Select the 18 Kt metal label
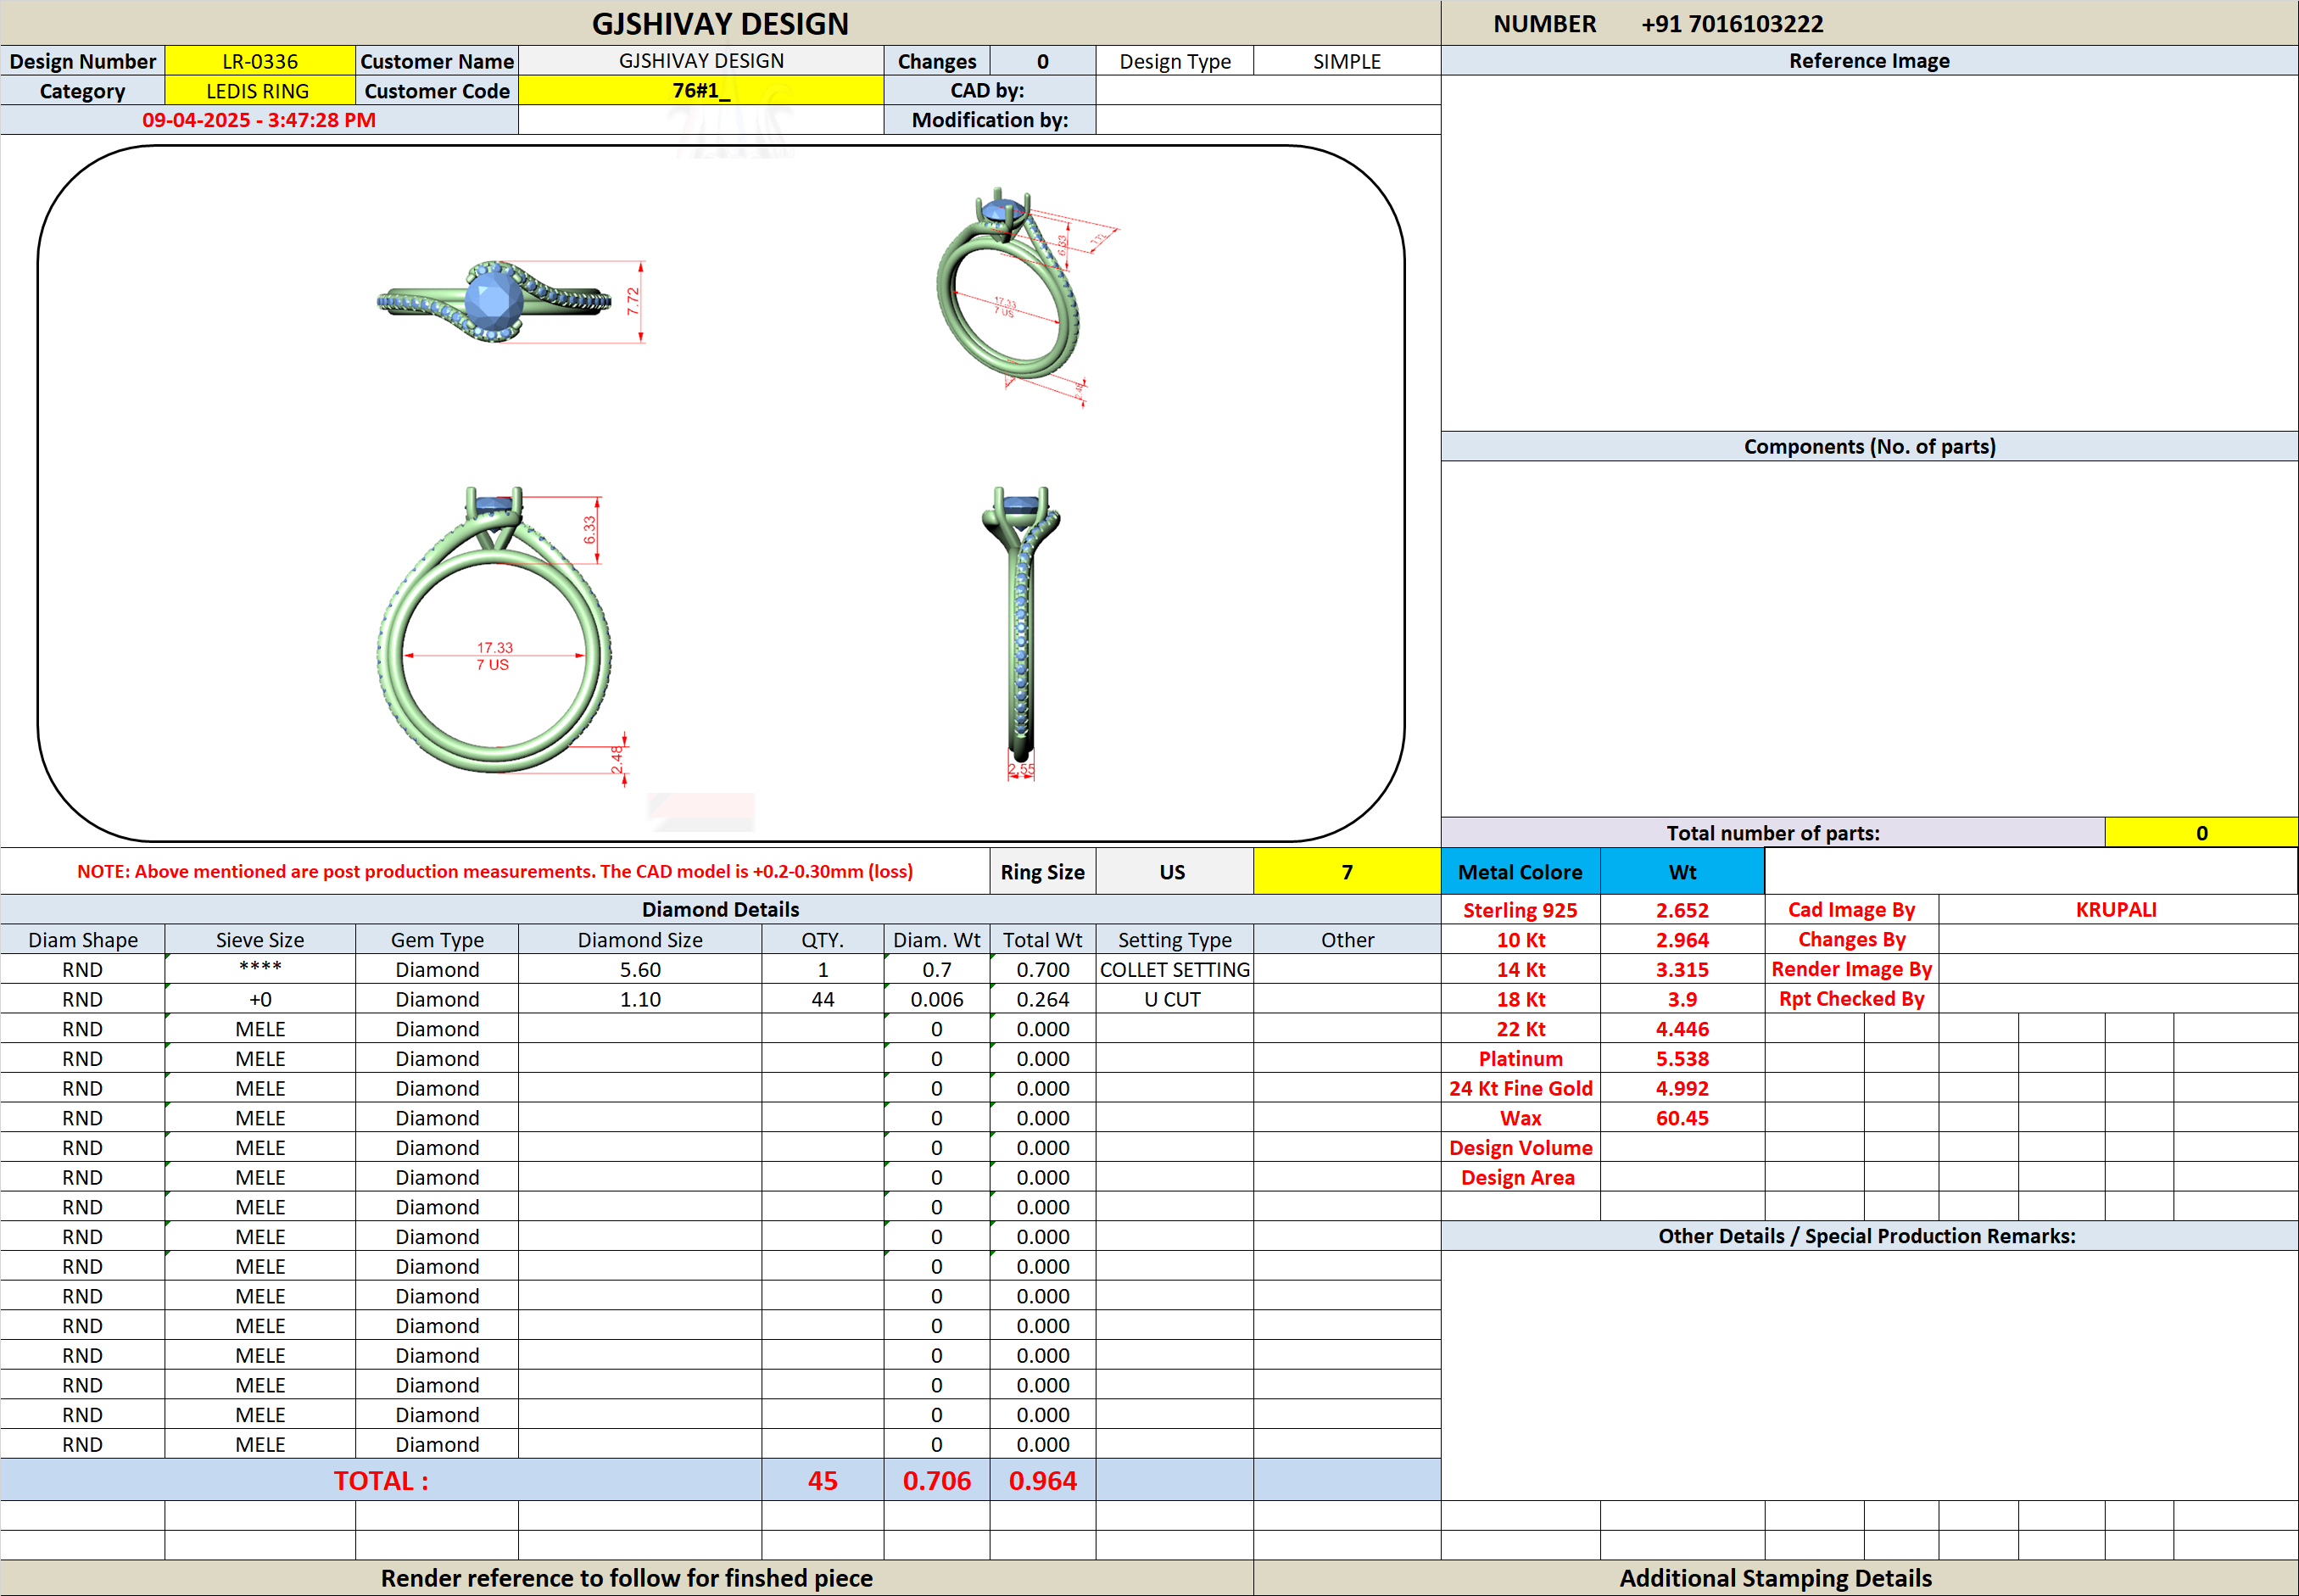The width and height of the screenshot is (2299, 1596). pos(1520,999)
